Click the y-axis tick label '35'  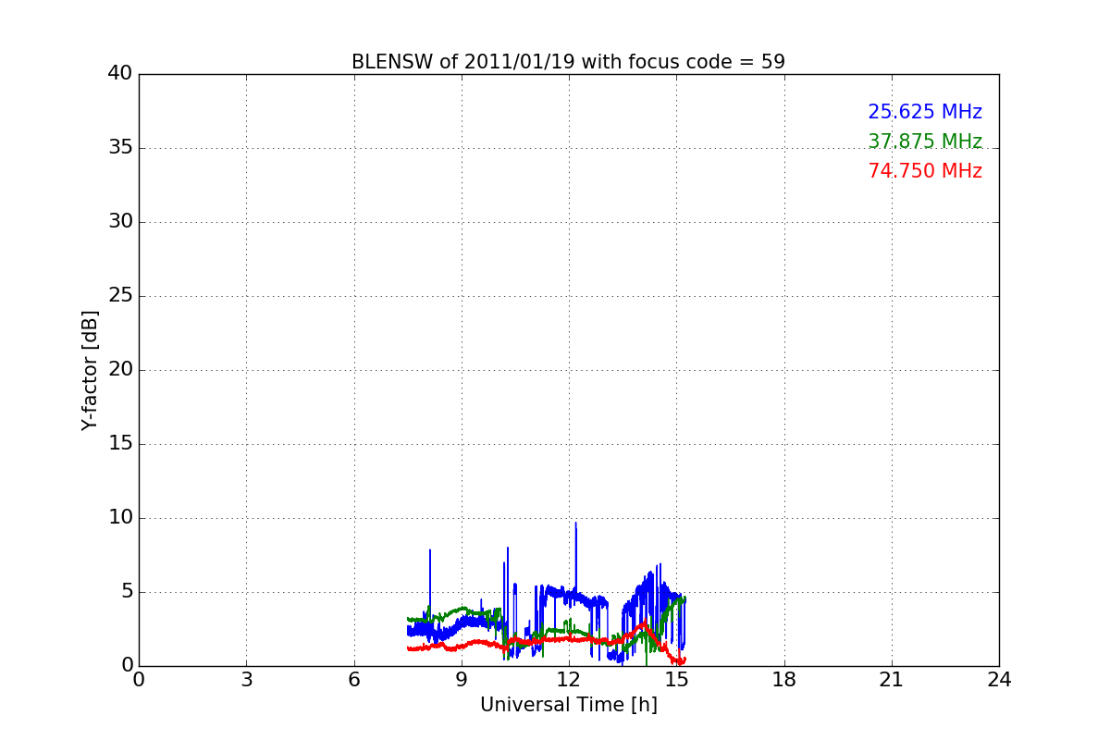(120, 148)
